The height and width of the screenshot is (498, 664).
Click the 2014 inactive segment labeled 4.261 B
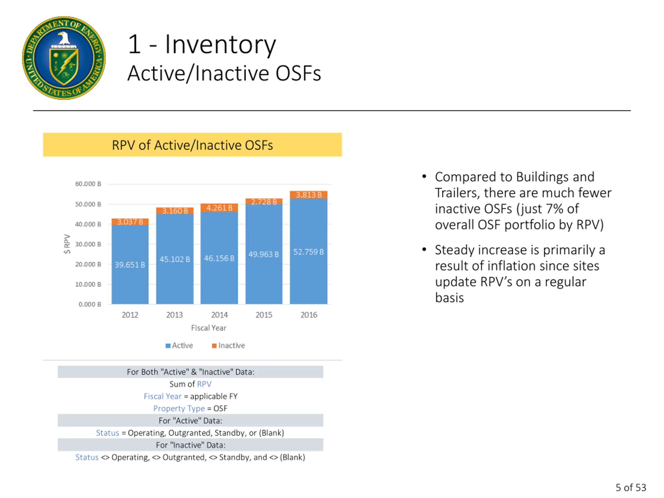point(219,208)
